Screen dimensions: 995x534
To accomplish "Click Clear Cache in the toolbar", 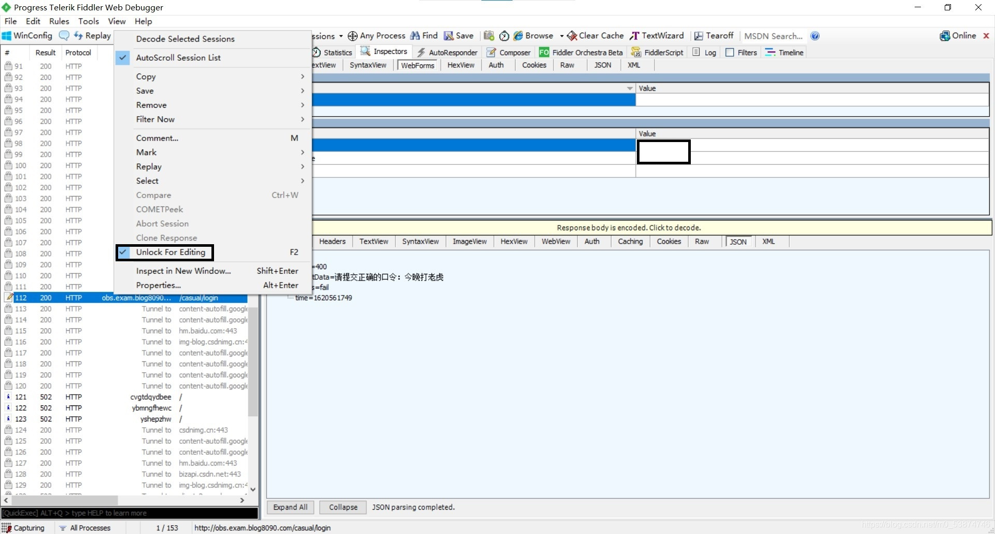I will click(595, 36).
